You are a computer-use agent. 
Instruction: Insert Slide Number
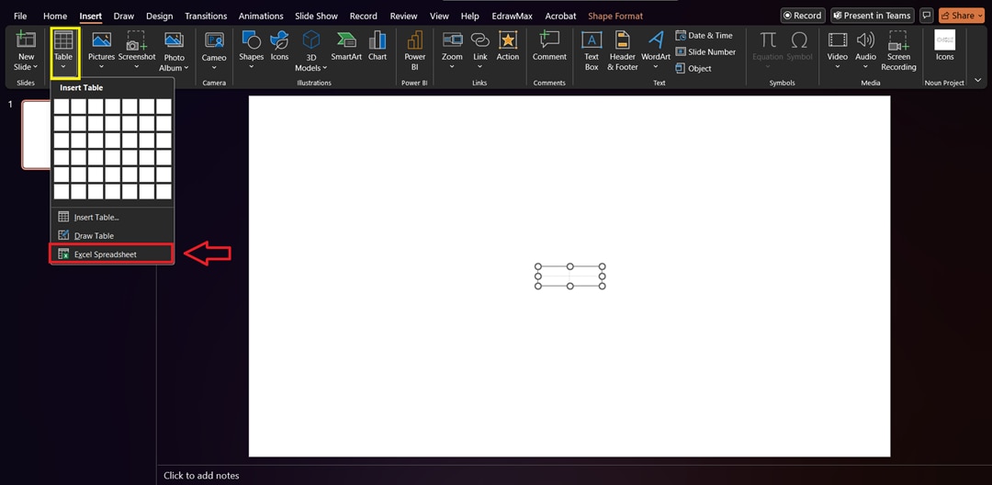click(705, 51)
